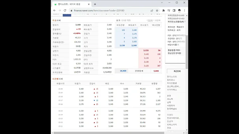Switch order book to 10단계 view
This screenshot has width=239, height=134.
click(157, 21)
